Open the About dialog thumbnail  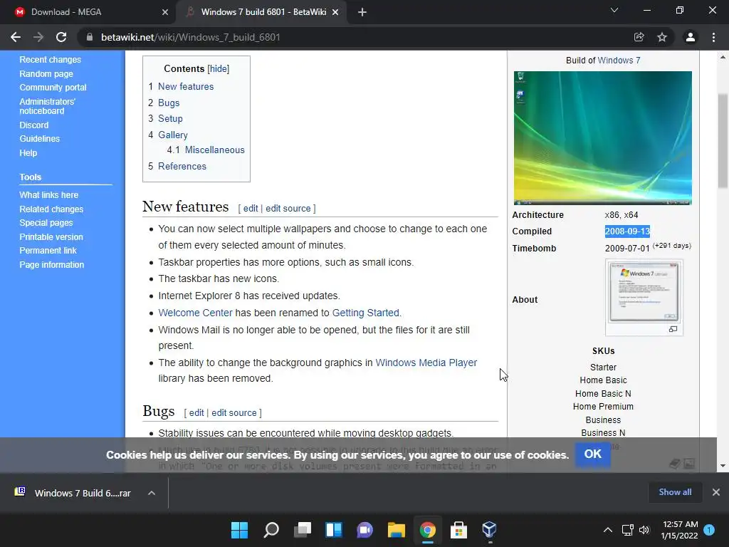pyautogui.click(x=644, y=291)
